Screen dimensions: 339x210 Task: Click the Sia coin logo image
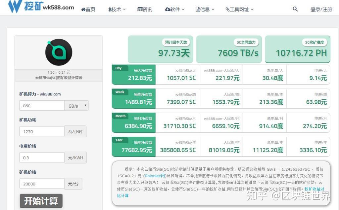[x=59, y=52]
